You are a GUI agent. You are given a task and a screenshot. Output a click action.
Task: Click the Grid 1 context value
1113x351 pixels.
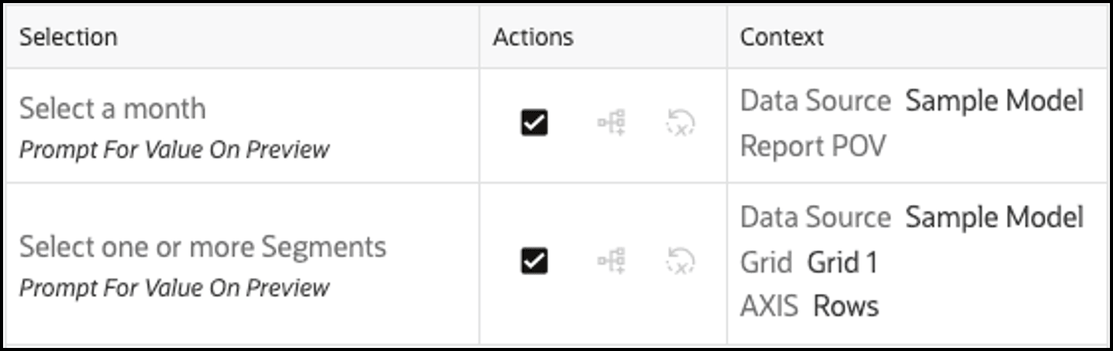point(843,263)
